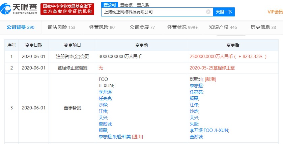Open 查淞城 link in 变更前 column
Screen dimensions: 283x144
pyautogui.click(x=105, y=124)
